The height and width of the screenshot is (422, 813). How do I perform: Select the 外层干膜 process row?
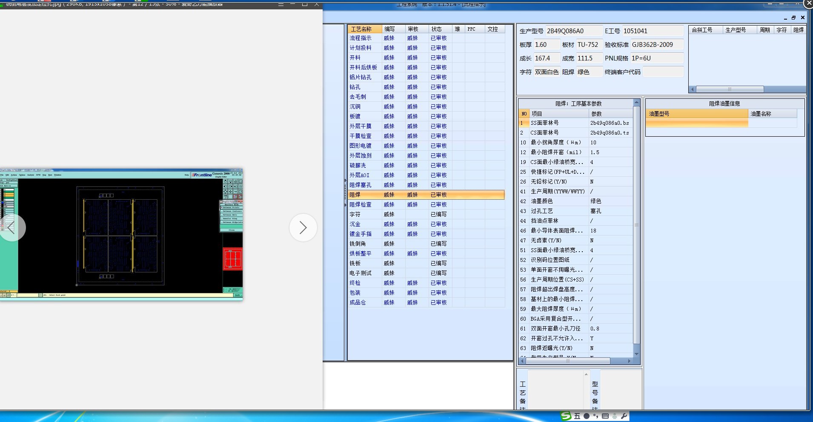pos(426,126)
